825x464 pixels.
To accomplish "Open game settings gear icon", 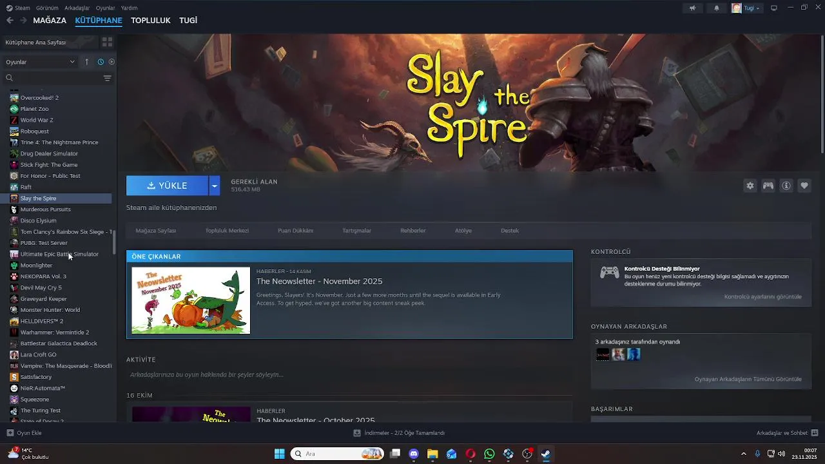I will point(750,186).
